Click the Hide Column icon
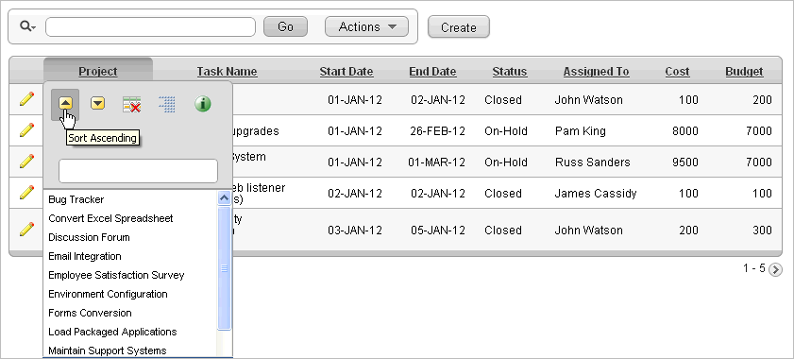Screen dimensions: 794x359 131,104
